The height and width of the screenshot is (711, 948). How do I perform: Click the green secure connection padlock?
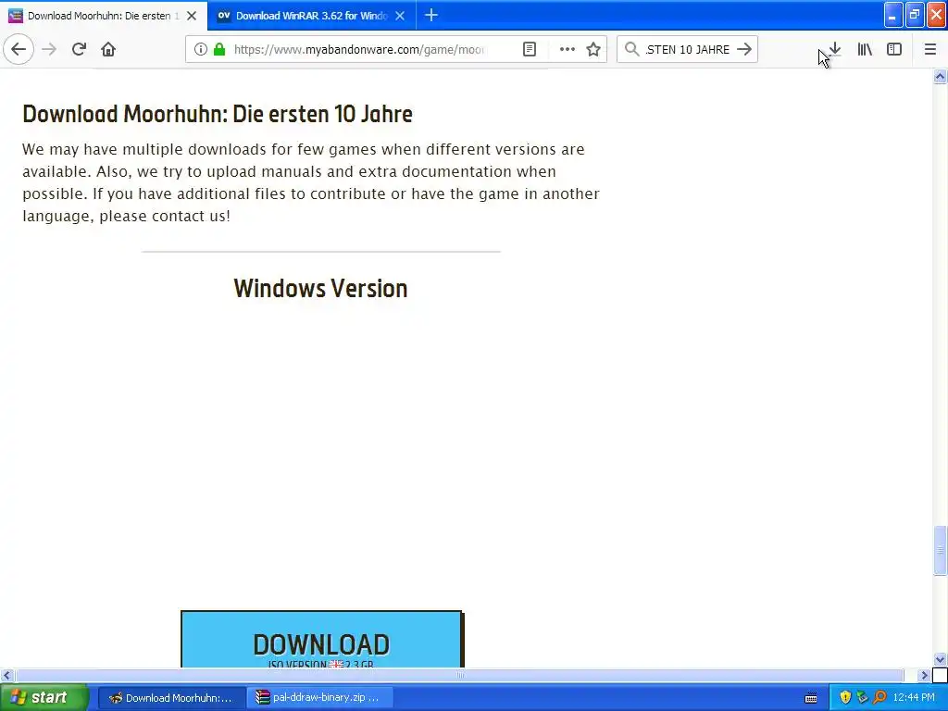(219, 49)
